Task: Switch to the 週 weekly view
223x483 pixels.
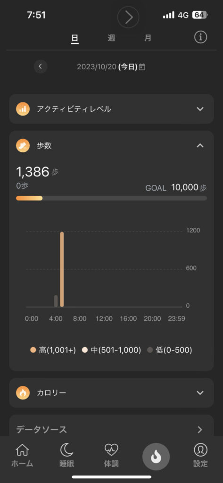Action: click(x=111, y=39)
